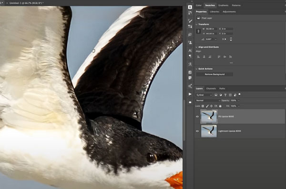Open the Kind filter dropdown
Viewport: 286px width, 189px height.
(204, 95)
